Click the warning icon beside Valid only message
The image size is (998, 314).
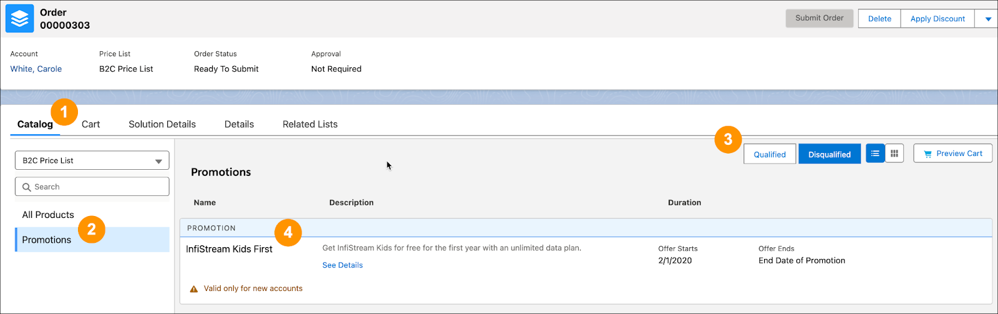(194, 289)
